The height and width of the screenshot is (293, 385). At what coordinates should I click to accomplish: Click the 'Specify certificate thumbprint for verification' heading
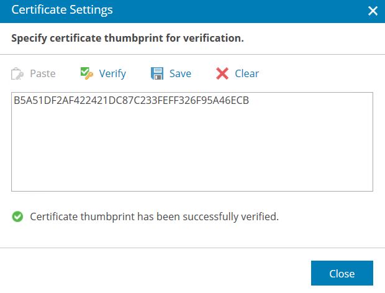pyautogui.click(x=127, y=39)
